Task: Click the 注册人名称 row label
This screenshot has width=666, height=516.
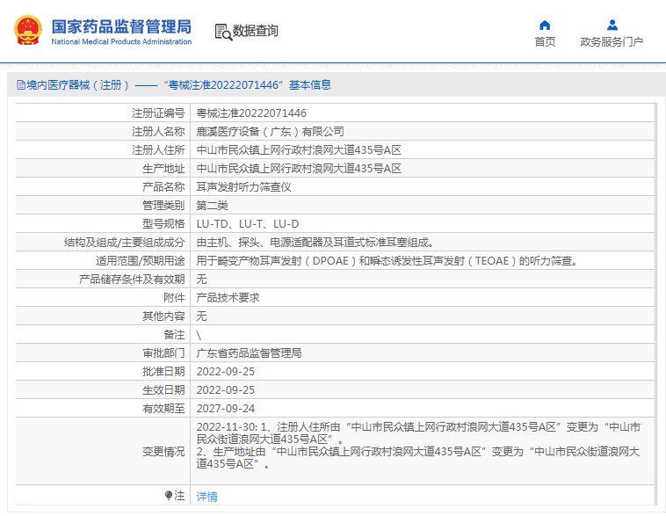Action: pos(158,131)
